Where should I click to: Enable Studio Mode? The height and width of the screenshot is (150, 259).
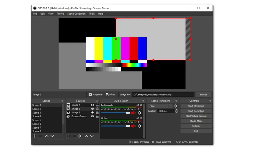196,121
